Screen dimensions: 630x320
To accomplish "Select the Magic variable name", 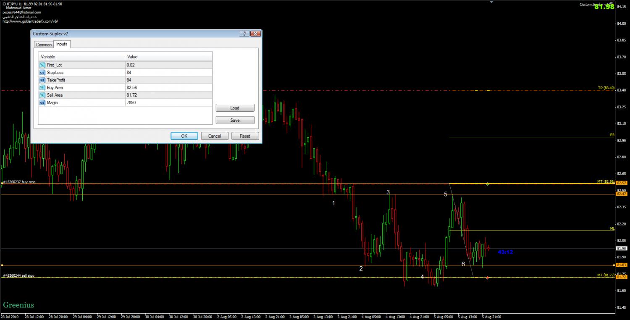I will tap(52, 102).
